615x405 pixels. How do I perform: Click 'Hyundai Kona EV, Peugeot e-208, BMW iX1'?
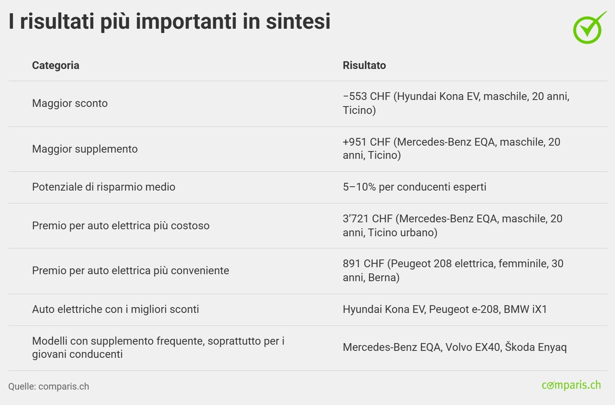coord(444,309)
